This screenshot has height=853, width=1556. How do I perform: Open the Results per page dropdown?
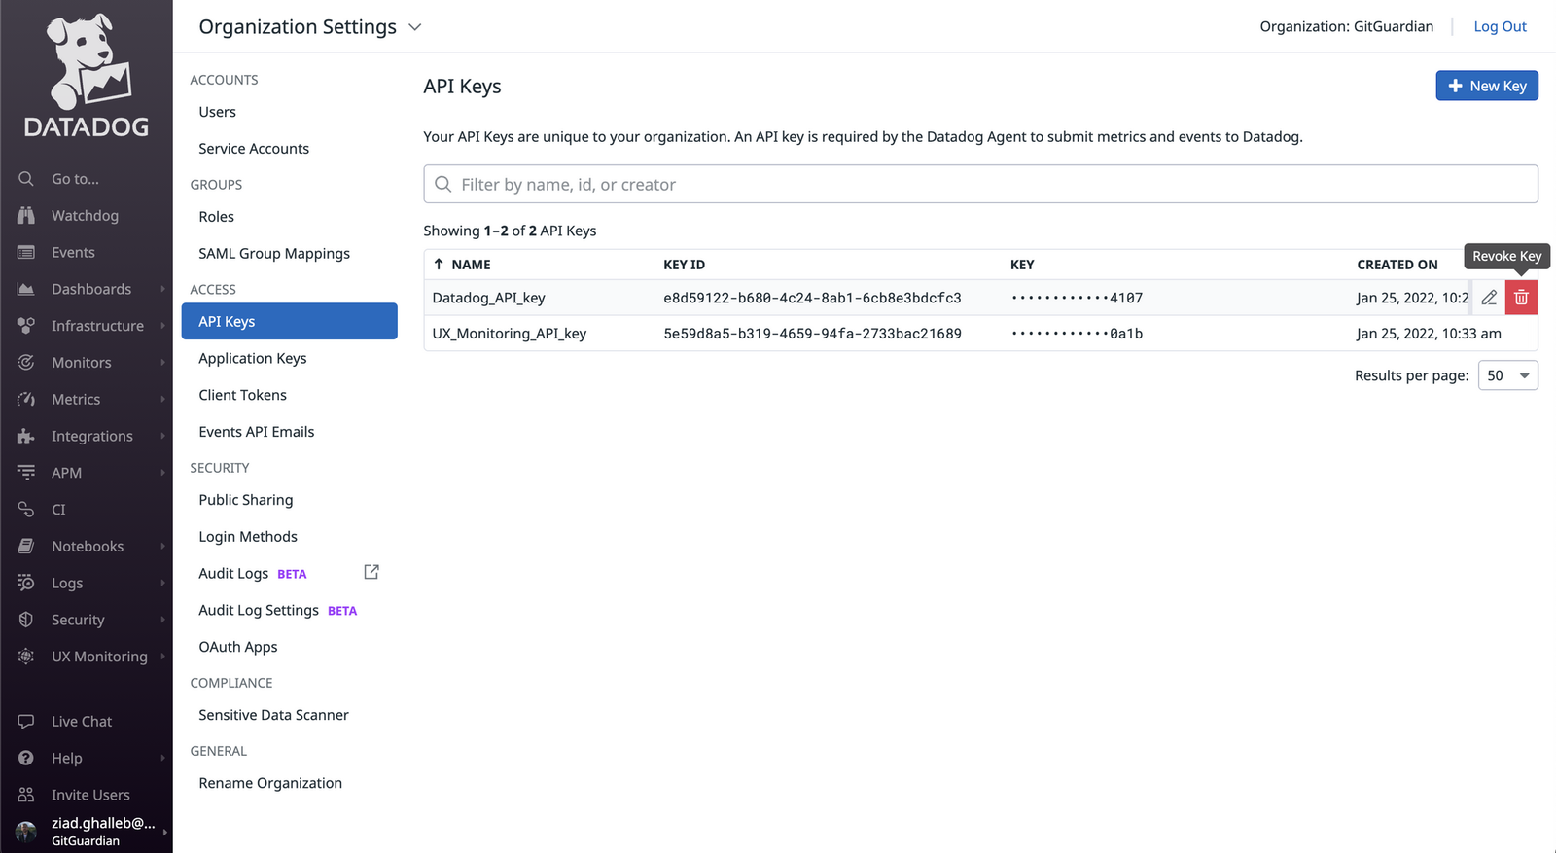click(x=1508, y=375)
